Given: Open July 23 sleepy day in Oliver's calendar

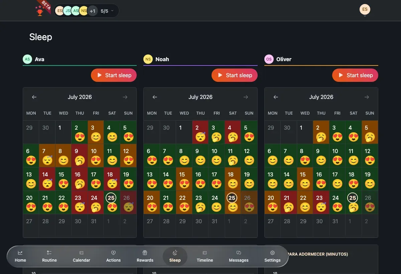Looking at the screenshot, I should coord(321,202).
